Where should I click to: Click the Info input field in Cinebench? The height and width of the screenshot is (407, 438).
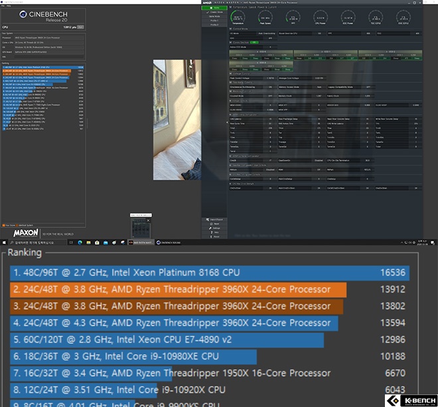pos(49,56)
